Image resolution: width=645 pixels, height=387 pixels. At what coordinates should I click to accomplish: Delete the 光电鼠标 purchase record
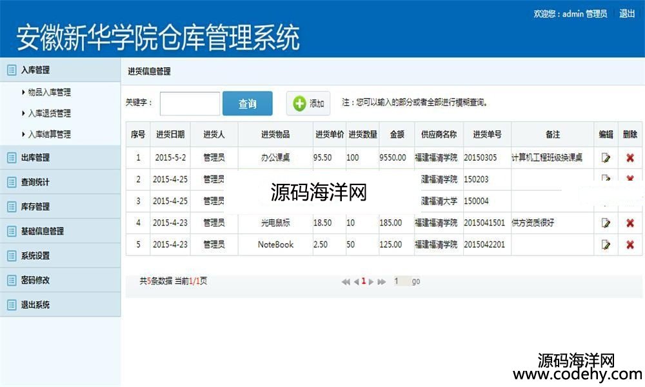(630, 223)
